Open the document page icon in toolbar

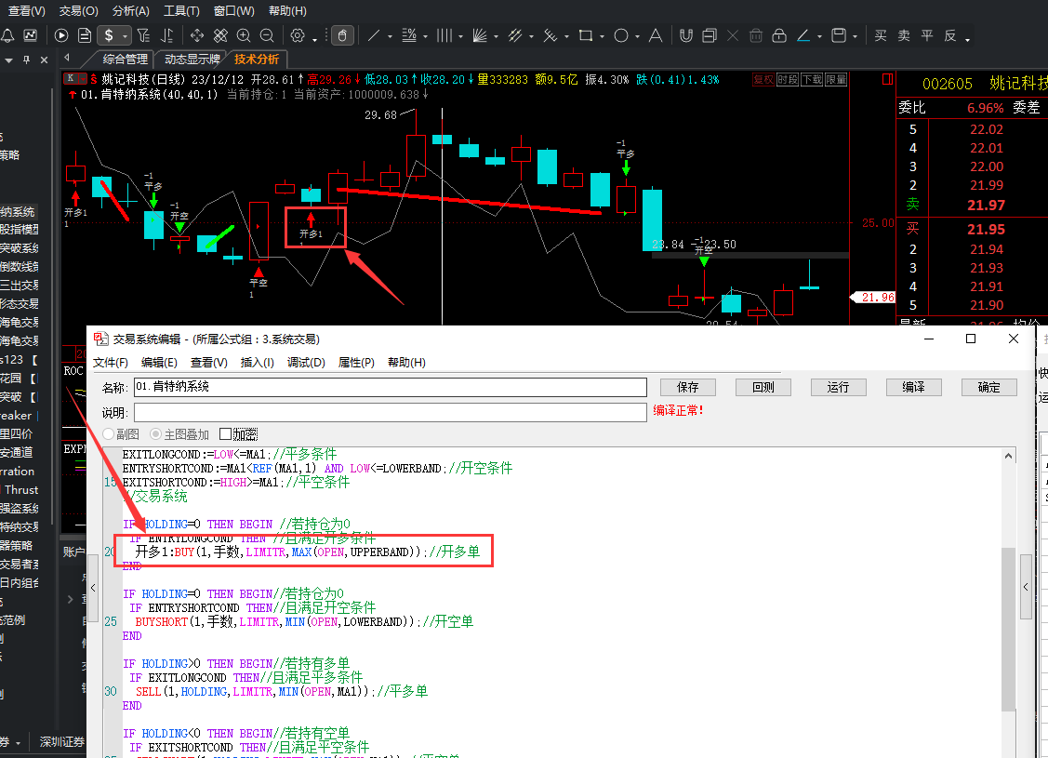pos(85,35)
